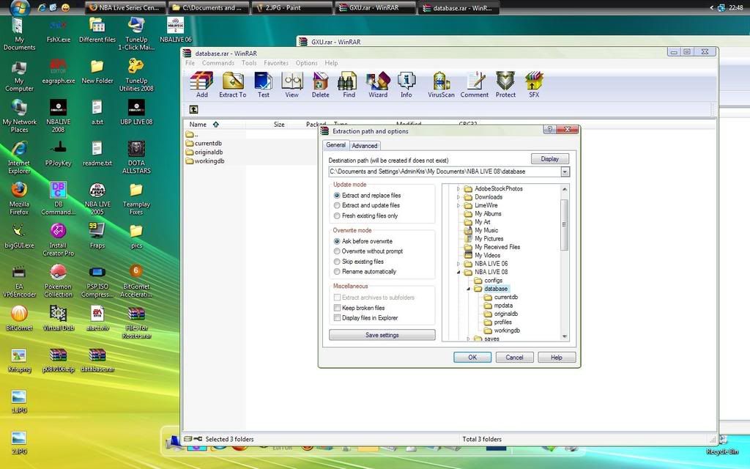The image size is (750, 469).
Task: Select the currentdb folder in archive list
Action: click(204, 143)
